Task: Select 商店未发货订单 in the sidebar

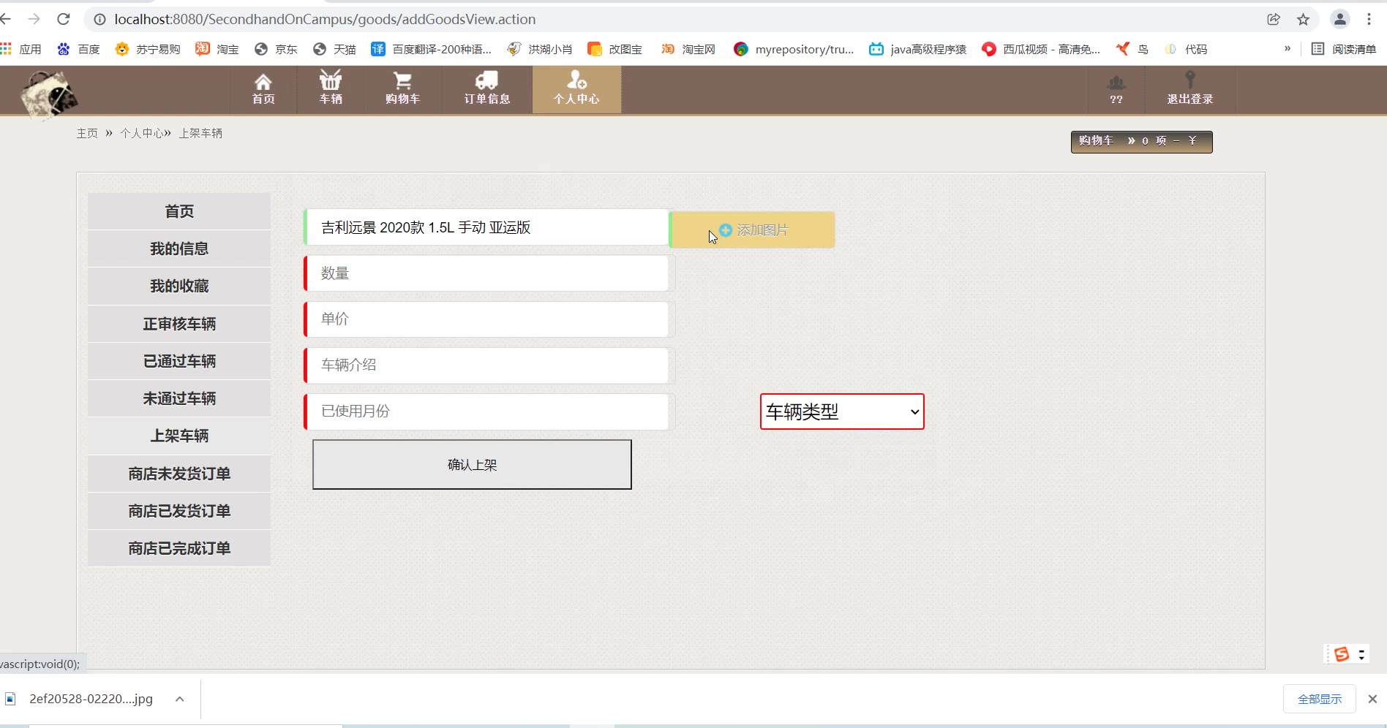Action: tap(179, 474)
